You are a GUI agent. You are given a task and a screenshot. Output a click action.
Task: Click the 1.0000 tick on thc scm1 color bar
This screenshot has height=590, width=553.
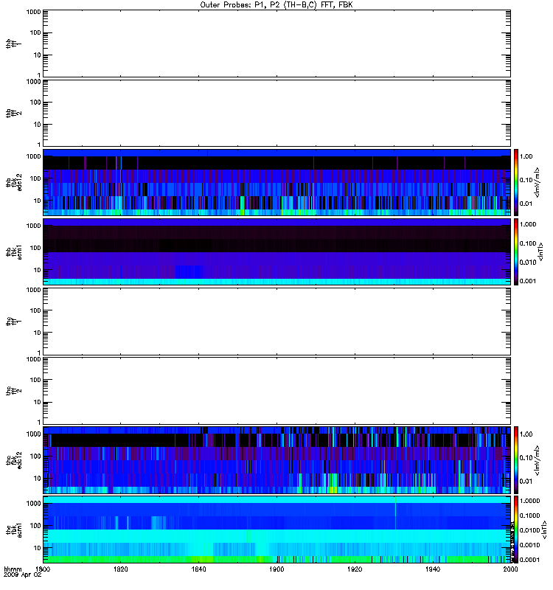pos(529,501)
